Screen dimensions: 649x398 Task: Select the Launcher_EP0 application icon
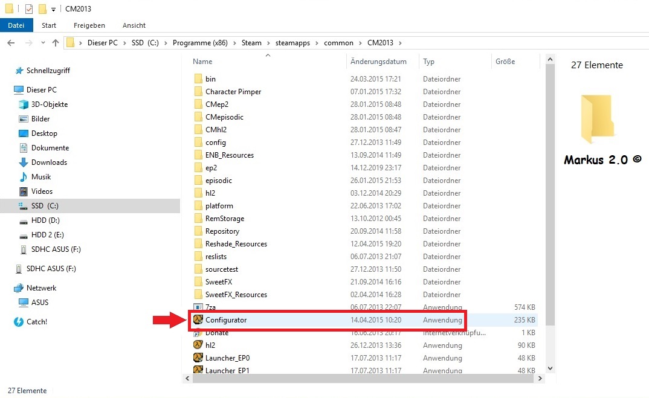198,358
